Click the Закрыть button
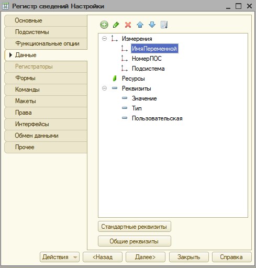The image size is (256, 268). pyautogui.click(x=188, y=257)
